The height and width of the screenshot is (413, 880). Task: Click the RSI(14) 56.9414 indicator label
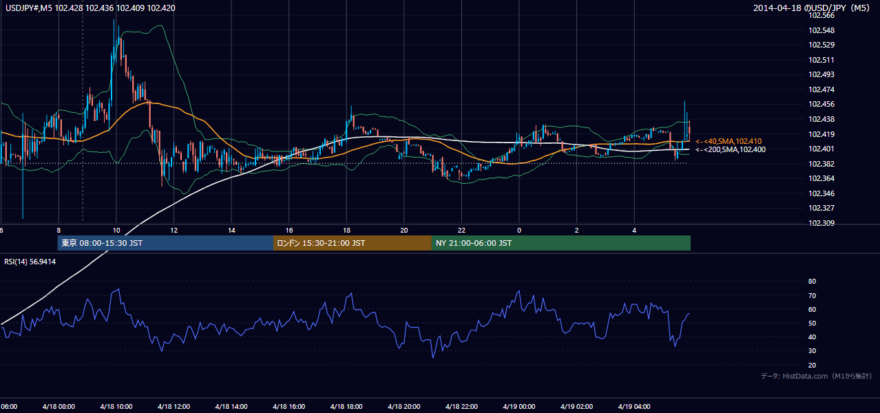30,262
